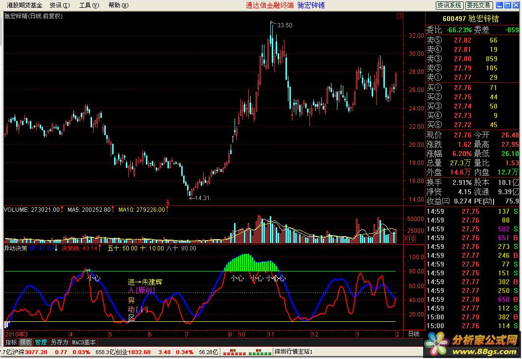The height and width of the screenshot is (359, 522).
Task: Select the 模板 tab at the bottom
Action: pyautogui.click(x=25, y=342)
